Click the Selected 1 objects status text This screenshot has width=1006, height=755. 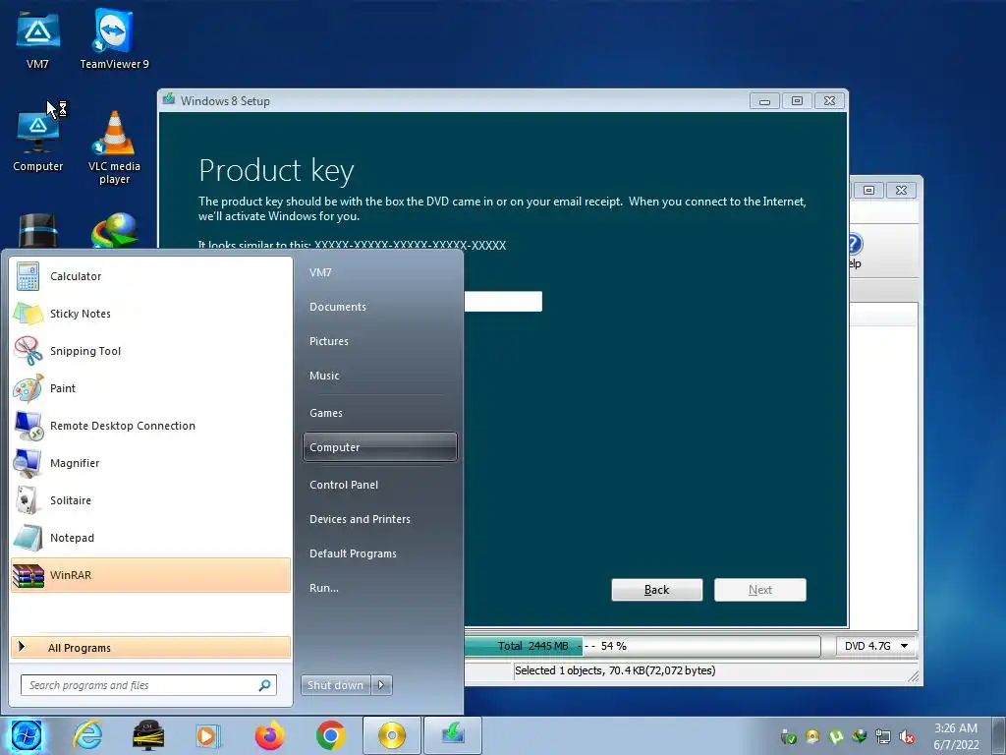[x=615, y=670]
